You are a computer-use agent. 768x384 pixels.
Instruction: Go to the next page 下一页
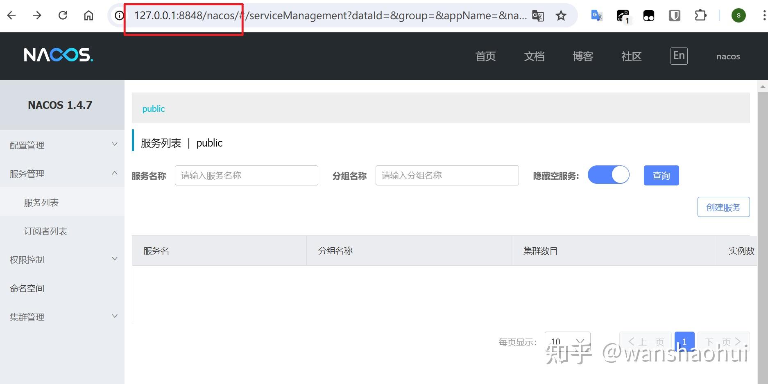724,341
